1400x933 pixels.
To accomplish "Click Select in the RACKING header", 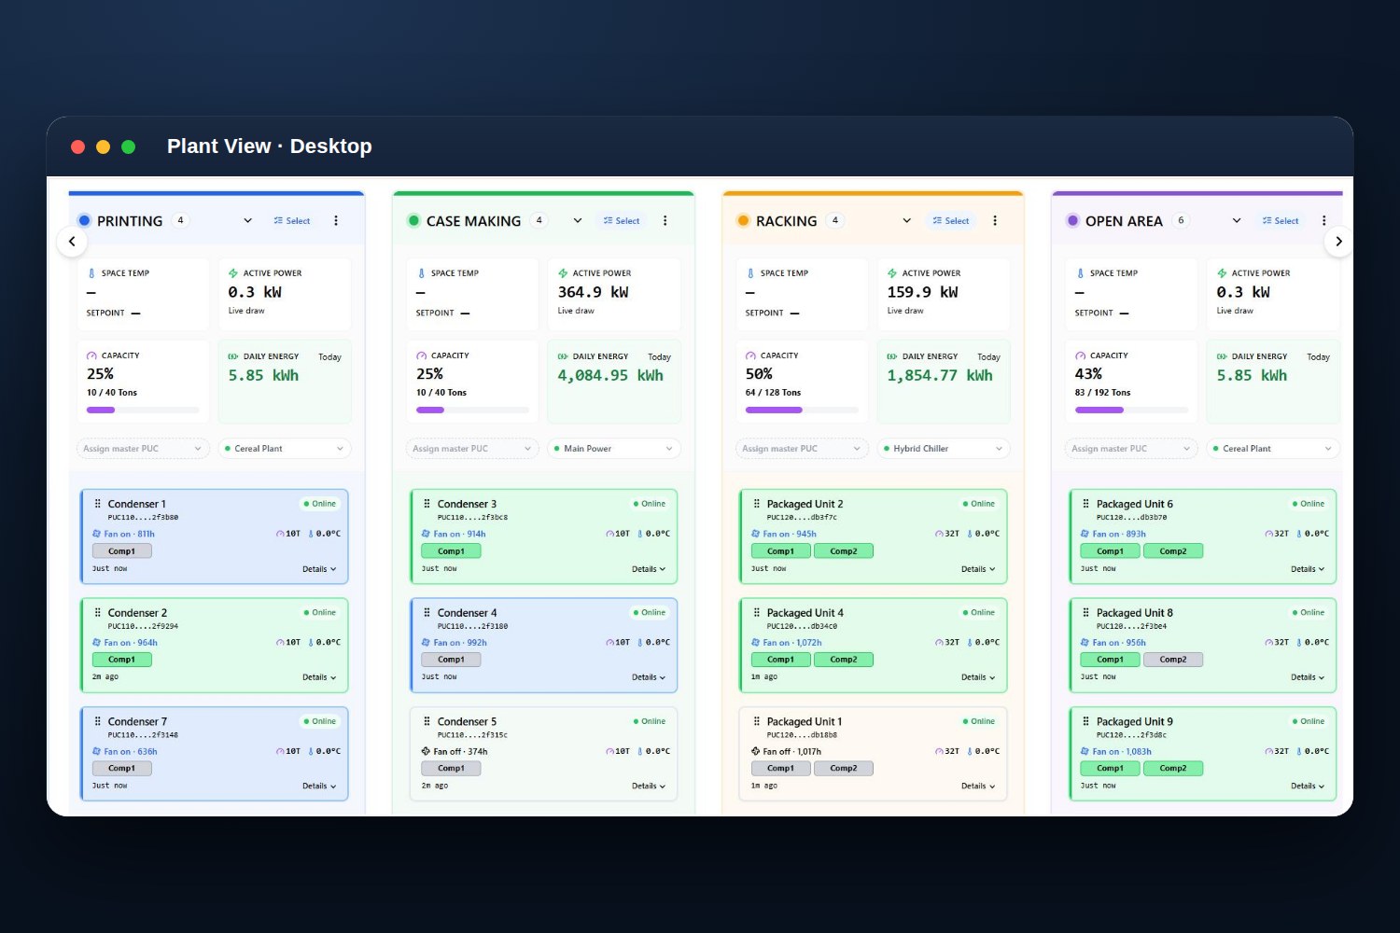I will click(951, 221).
